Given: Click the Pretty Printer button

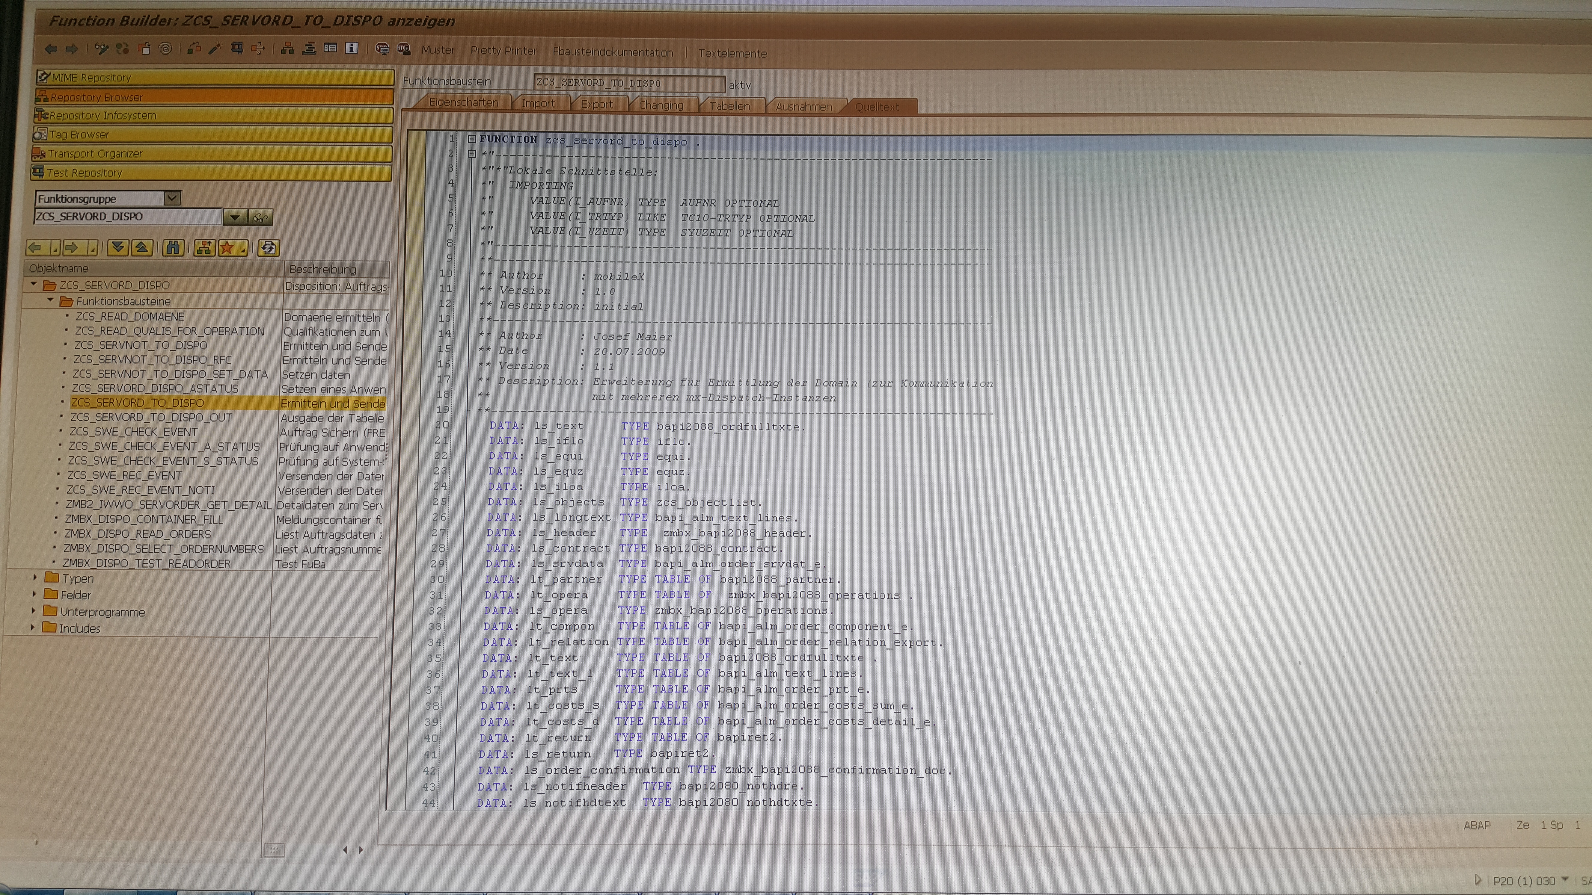Looking at the screenshot, I should point(503,51).
